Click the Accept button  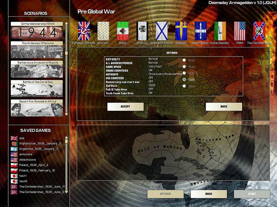tap(126, 107)
